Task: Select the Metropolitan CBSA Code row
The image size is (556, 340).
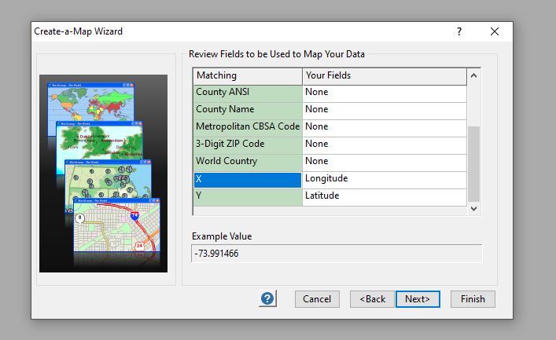Action: coord(248,127)
